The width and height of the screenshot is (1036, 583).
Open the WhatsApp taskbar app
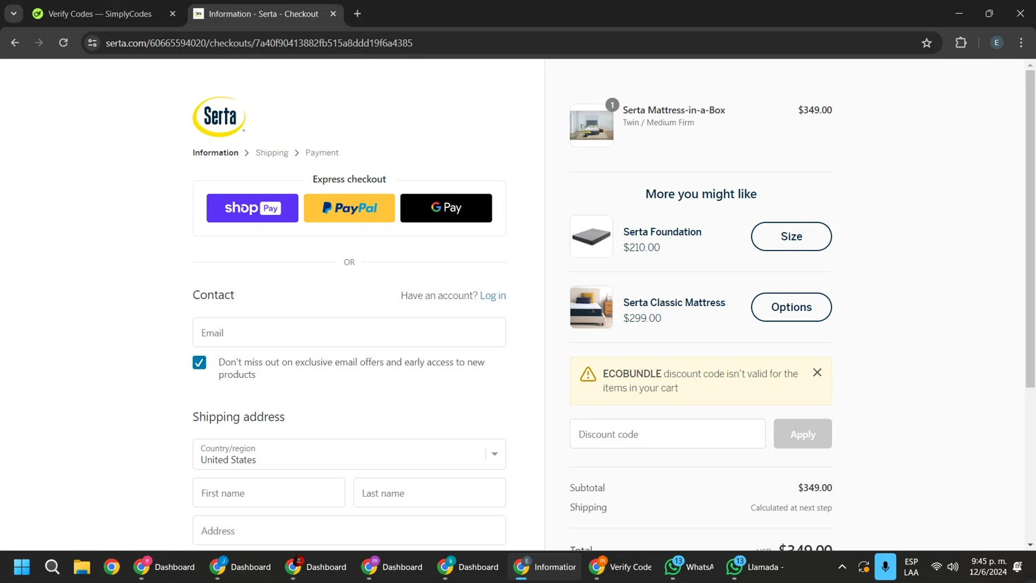pos(689,567)
